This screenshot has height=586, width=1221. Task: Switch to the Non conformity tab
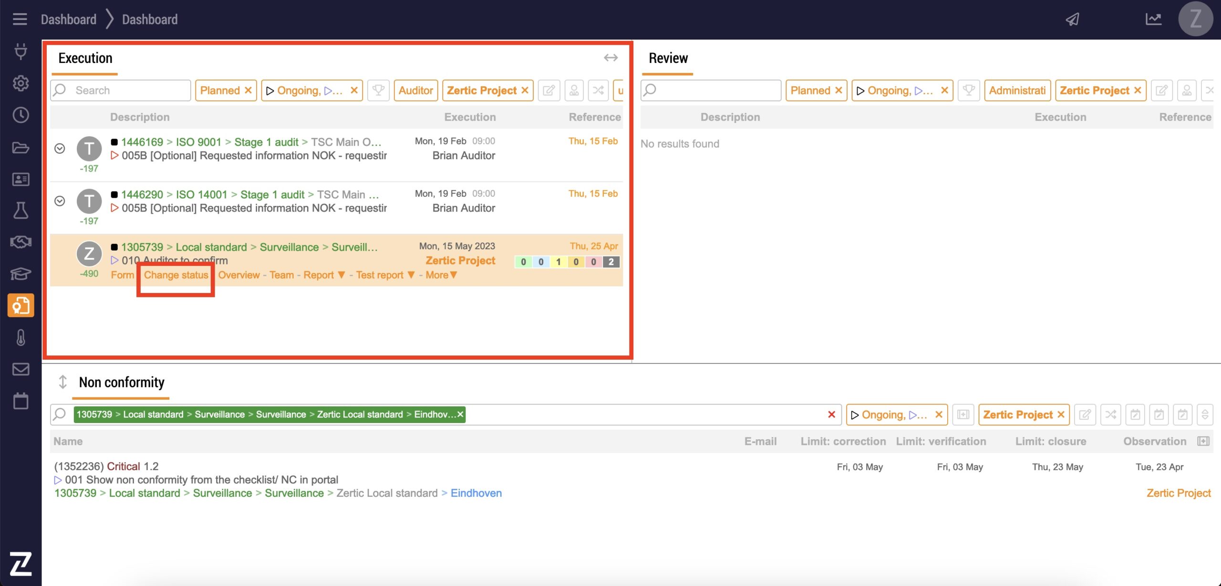pyautogui.click(x=122, y=383)
